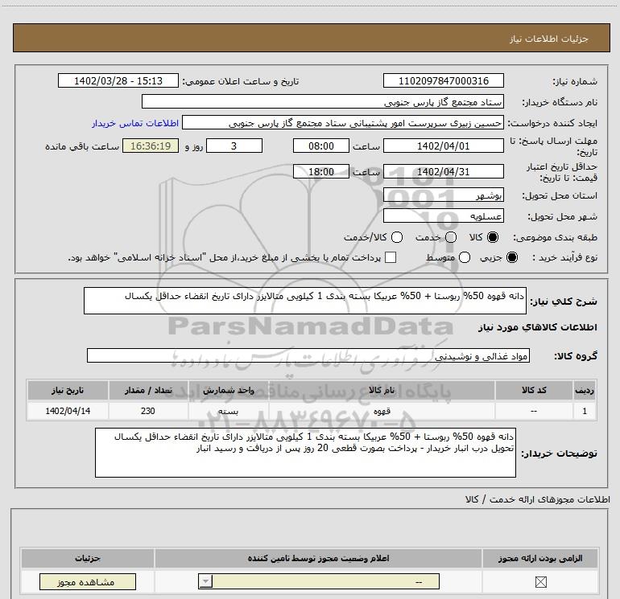Click the price validity time 18:00
This screenshot has height=599, width=620.
pos(321,172)
